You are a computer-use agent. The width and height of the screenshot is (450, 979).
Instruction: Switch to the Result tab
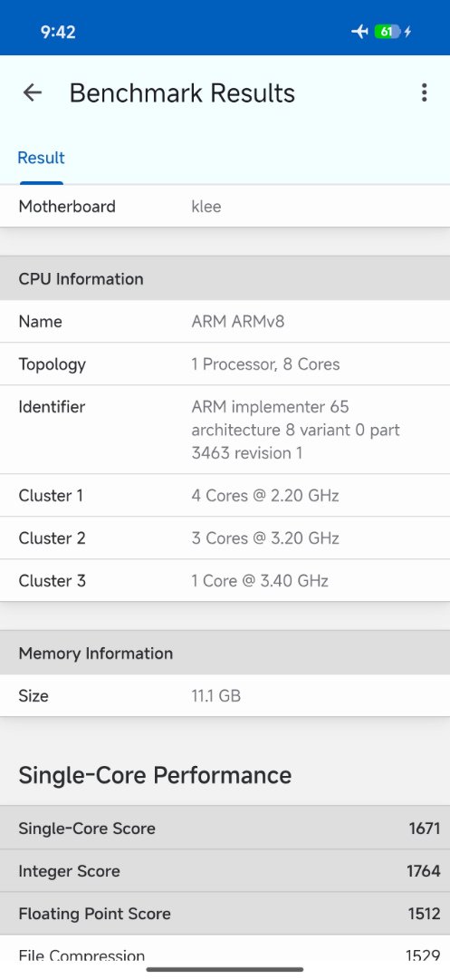coord(41,158)
